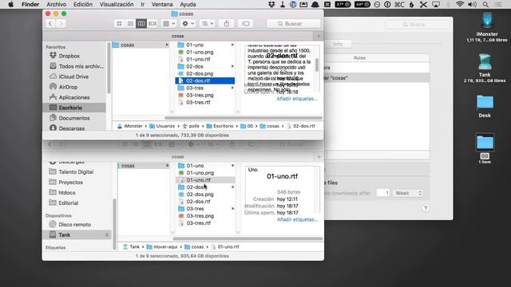Switch to Cover Flow view in top window

point(153,23)
